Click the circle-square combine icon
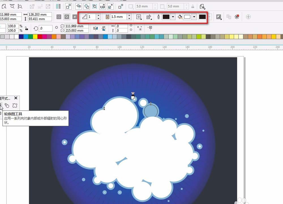 87,7
